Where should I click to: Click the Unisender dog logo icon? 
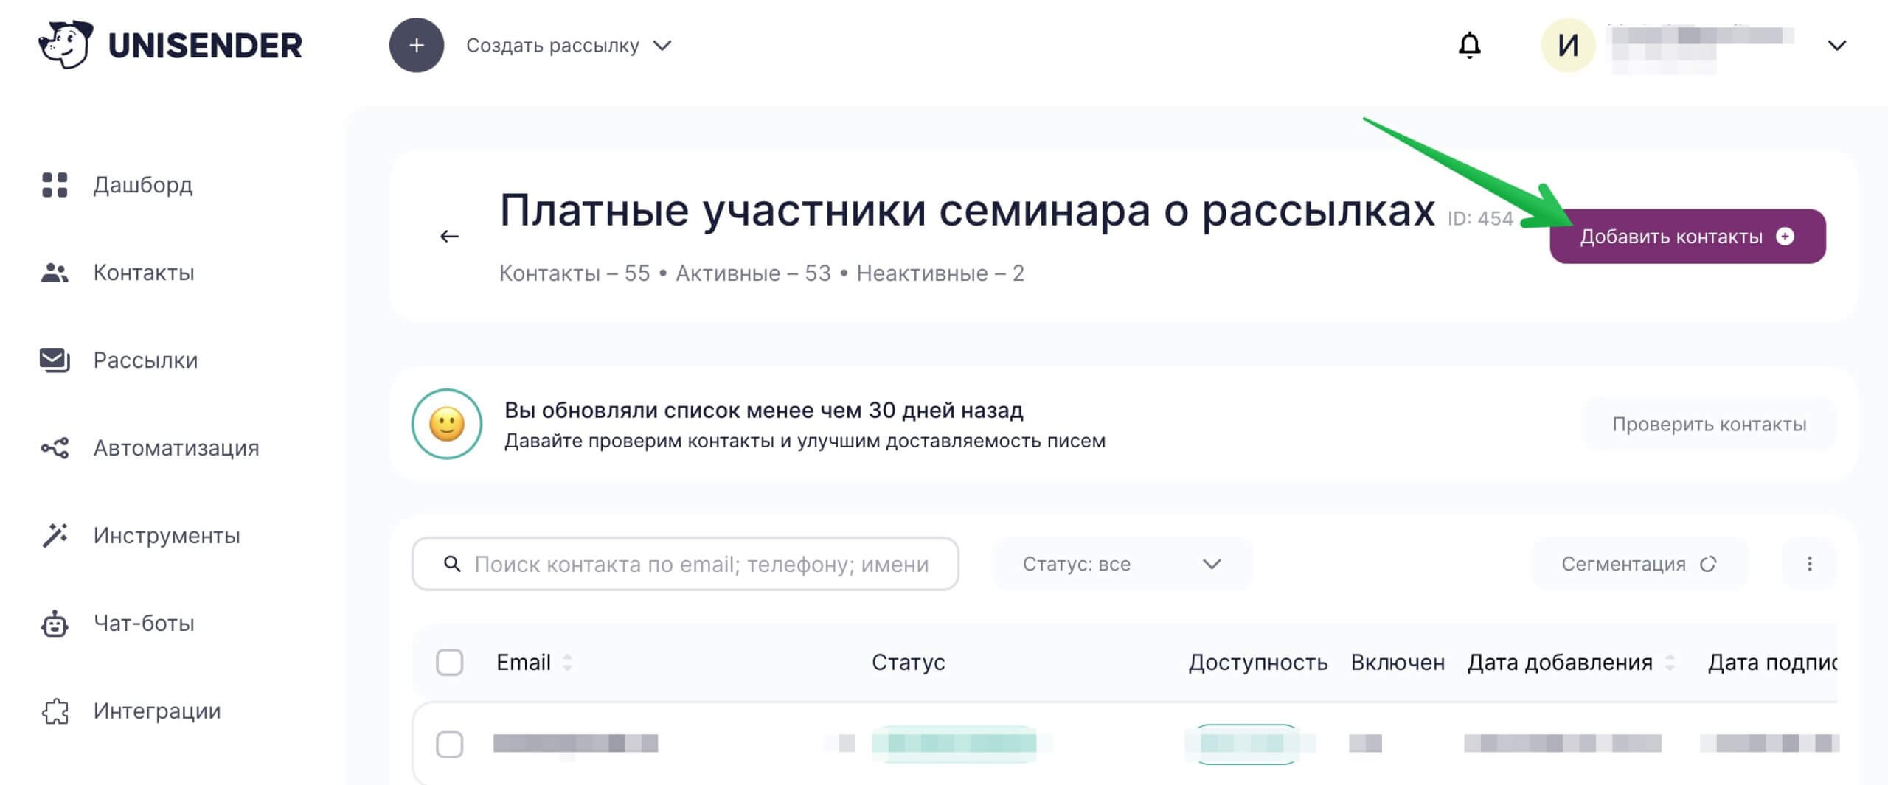[65, 44]
